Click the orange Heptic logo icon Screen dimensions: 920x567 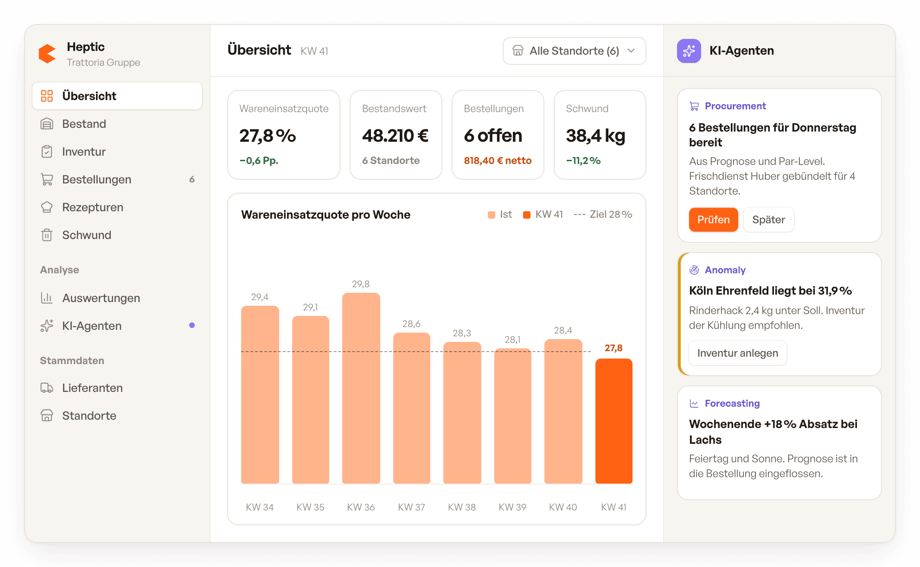click(x=47, y=54)
